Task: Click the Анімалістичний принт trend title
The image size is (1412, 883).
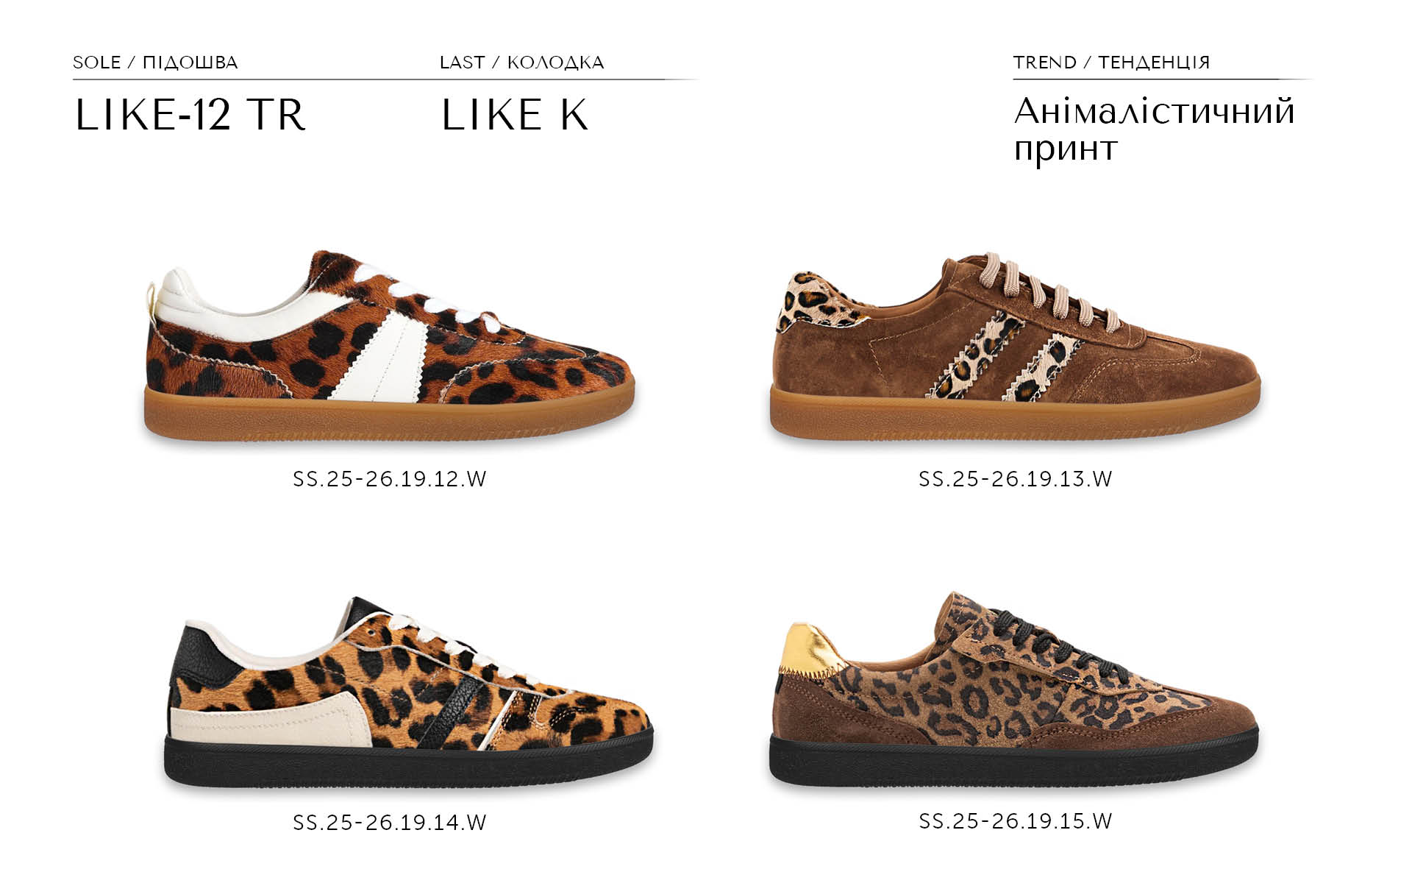Action: 1154,130
